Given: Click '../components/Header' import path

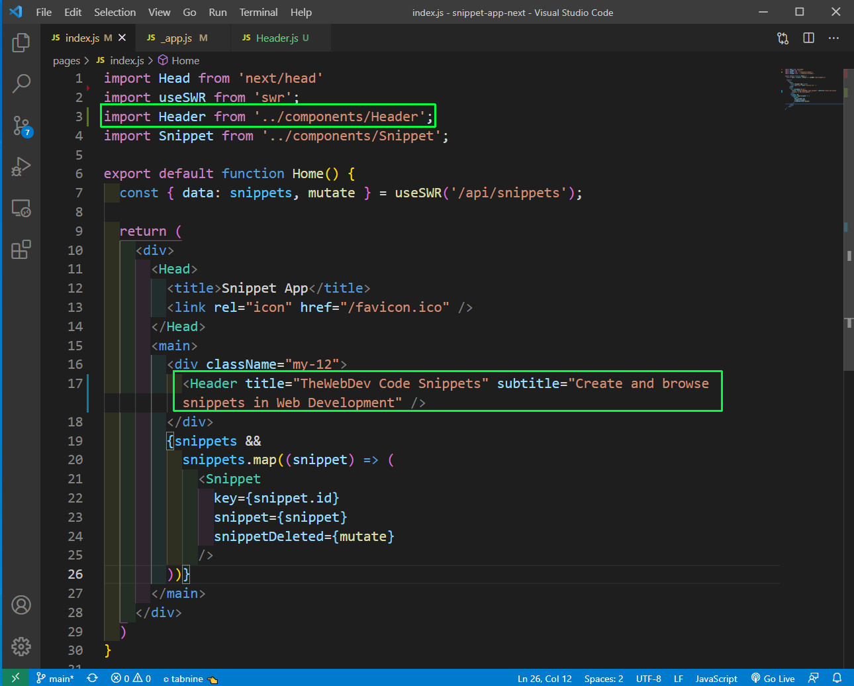Looking at the screenshot, I should (x=340, y=117).
